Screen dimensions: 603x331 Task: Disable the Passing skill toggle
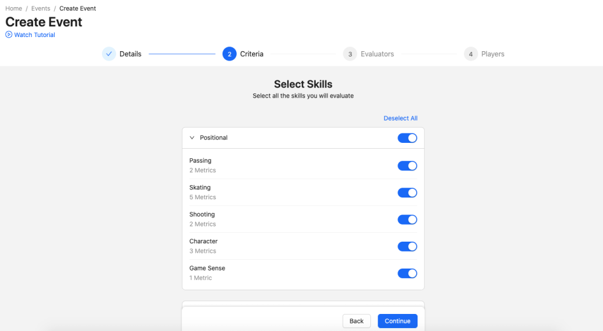407,166
